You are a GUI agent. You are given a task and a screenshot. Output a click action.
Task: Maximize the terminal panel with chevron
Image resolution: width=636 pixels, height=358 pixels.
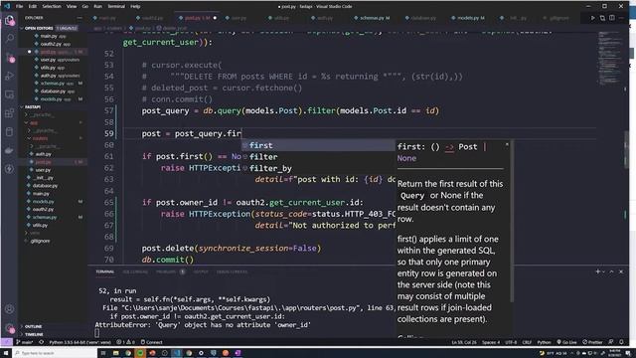pyautogui.click(x=612, y=271)
